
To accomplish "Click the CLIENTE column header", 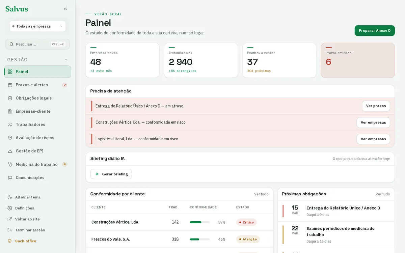I will point(99,207).
